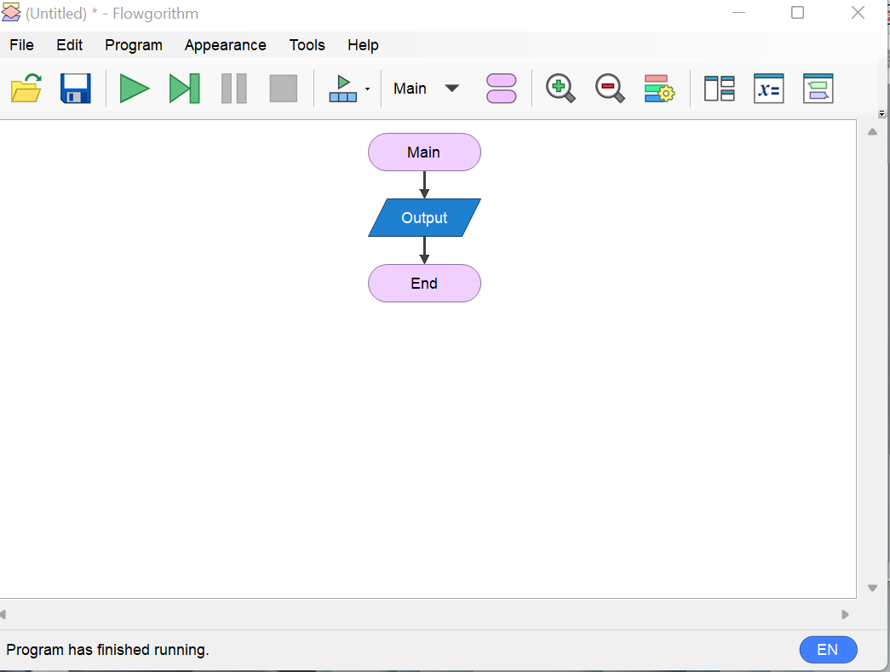
Task: Expand the source code language dropdown arrow
Action: point(367,89)
